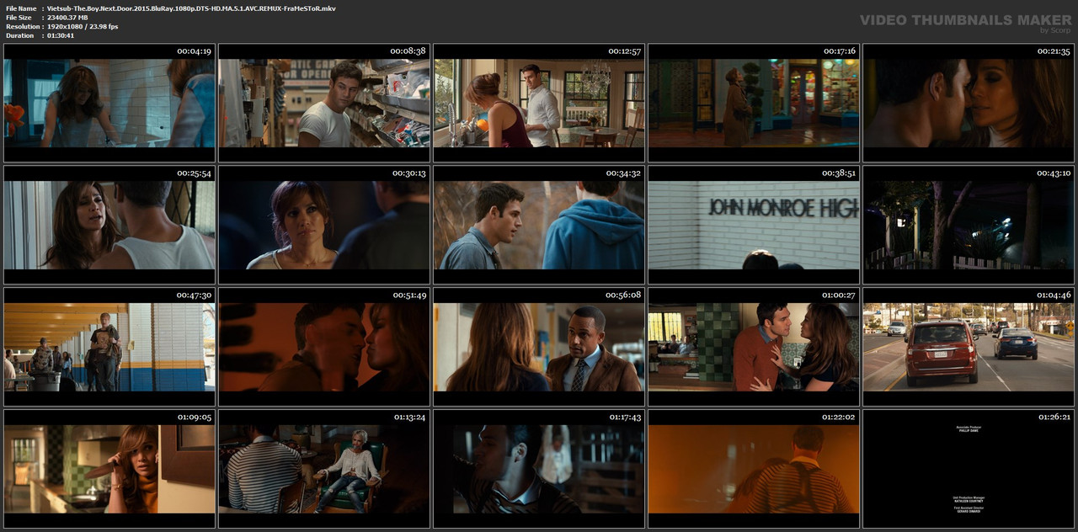Select the thumbnail at 00:08:38
This screenshot has height=532, width=1078.
(324, 104)
